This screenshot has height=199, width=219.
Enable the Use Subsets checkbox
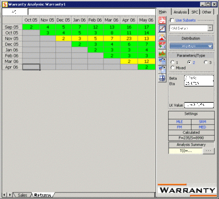click(x=172, y=20)
